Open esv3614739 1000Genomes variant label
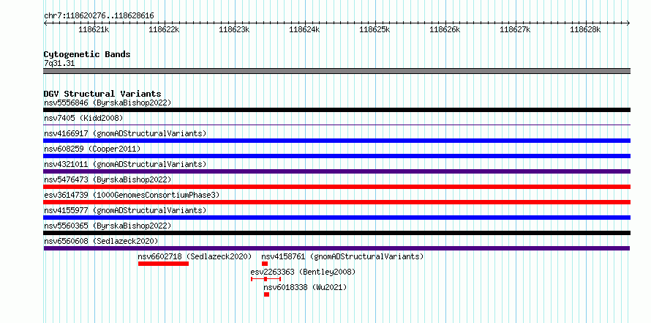 [x=132, y=195]
